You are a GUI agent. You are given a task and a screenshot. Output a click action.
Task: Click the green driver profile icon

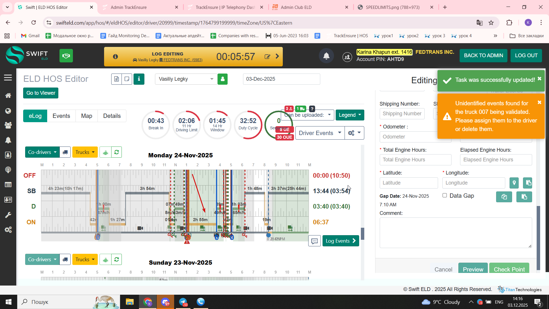(222, 79)
